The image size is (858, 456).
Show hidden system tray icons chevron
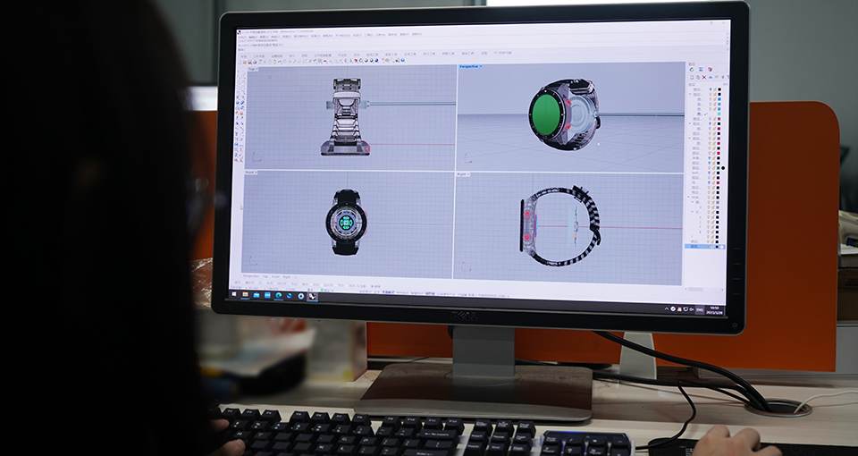[667, 309]
